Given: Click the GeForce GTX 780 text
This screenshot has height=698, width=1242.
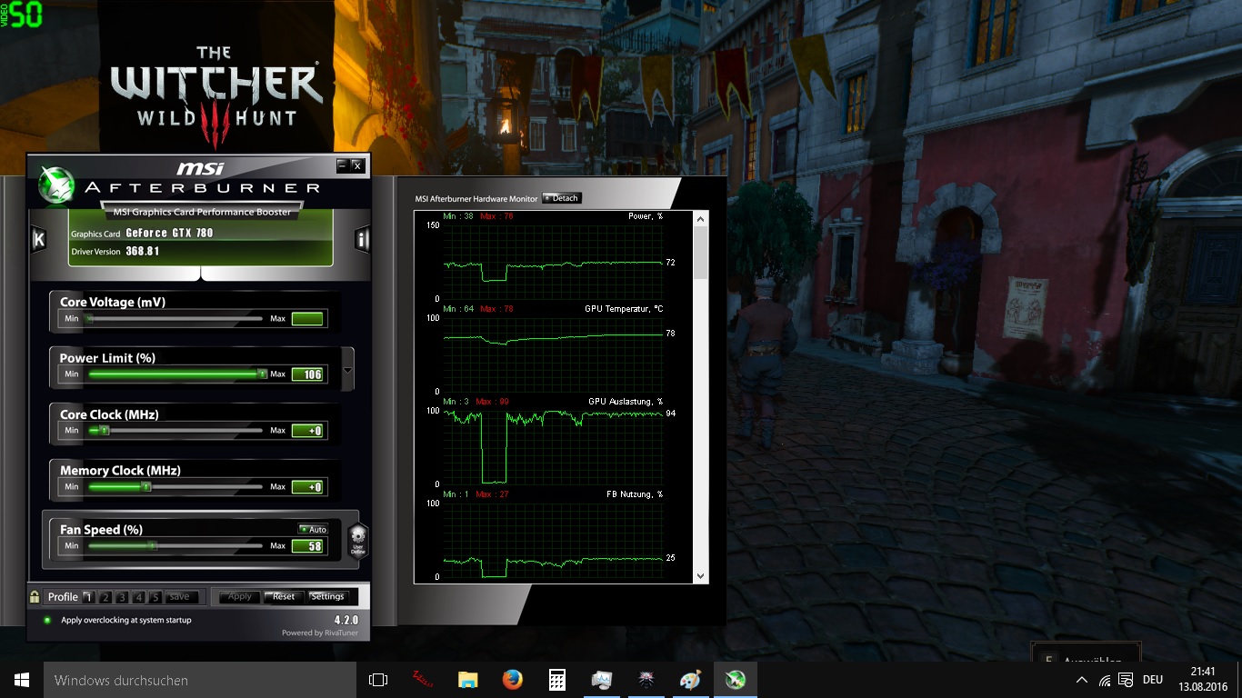Looking at the screenshot, I should pyautogui.click(x=169, y=233).
